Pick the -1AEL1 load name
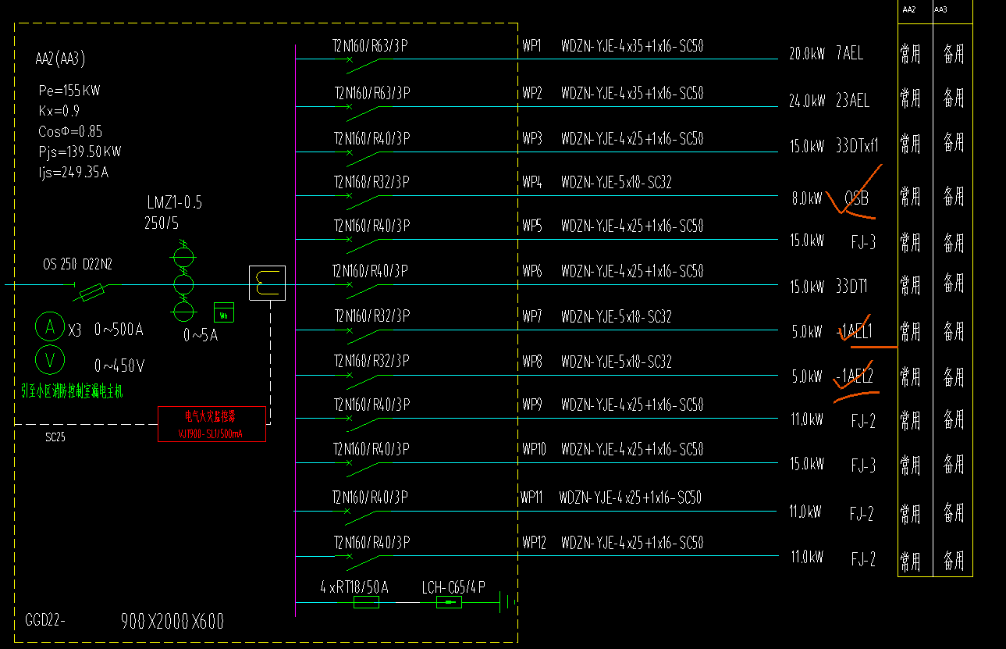 [855, 332]
